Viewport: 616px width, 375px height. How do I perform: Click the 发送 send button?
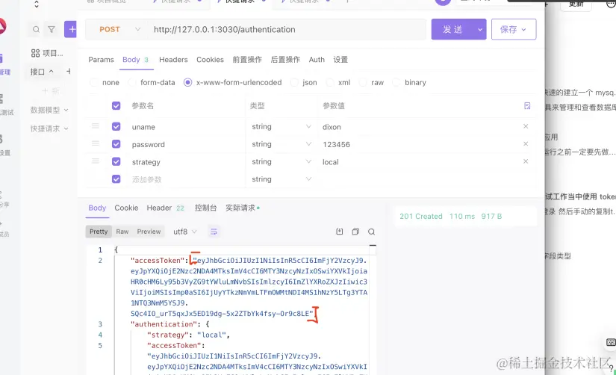point(452,29)
